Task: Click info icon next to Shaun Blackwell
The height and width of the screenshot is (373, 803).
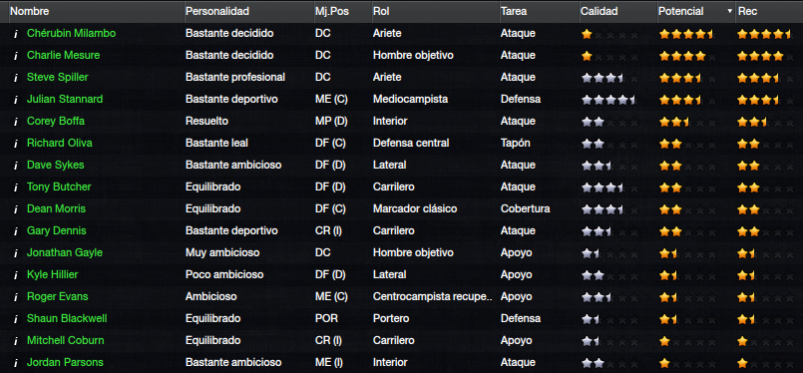Action: (x=16, y=319)
